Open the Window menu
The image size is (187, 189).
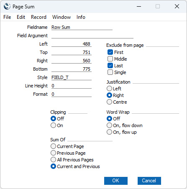(61, 17)
